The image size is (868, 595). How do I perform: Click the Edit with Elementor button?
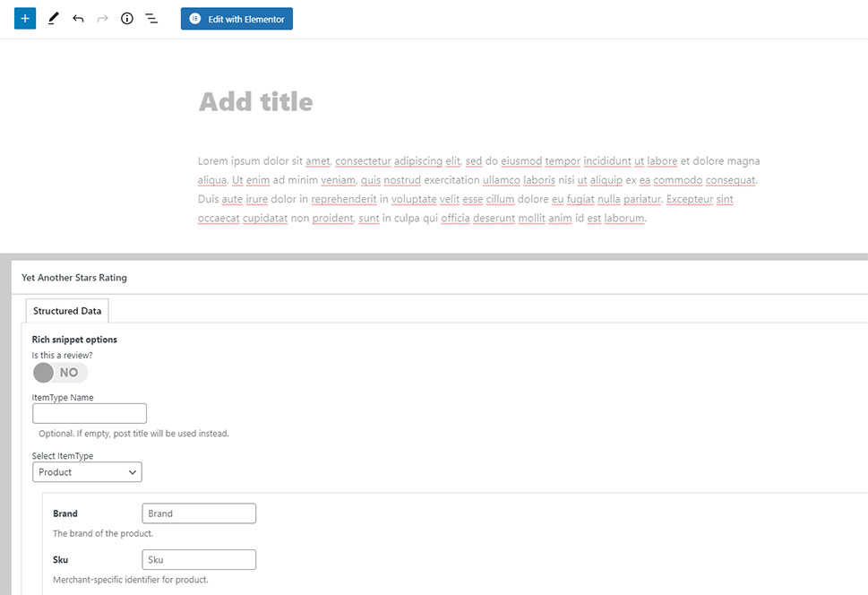[236, 19]
